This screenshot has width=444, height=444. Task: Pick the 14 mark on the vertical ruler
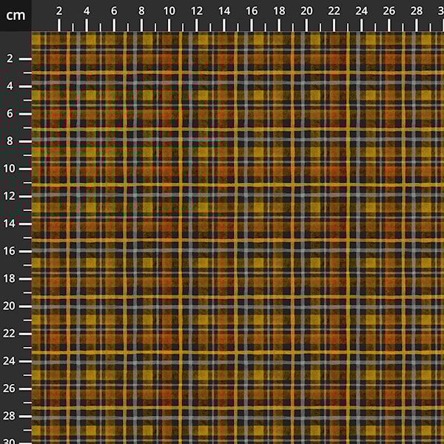coord(11,223)
